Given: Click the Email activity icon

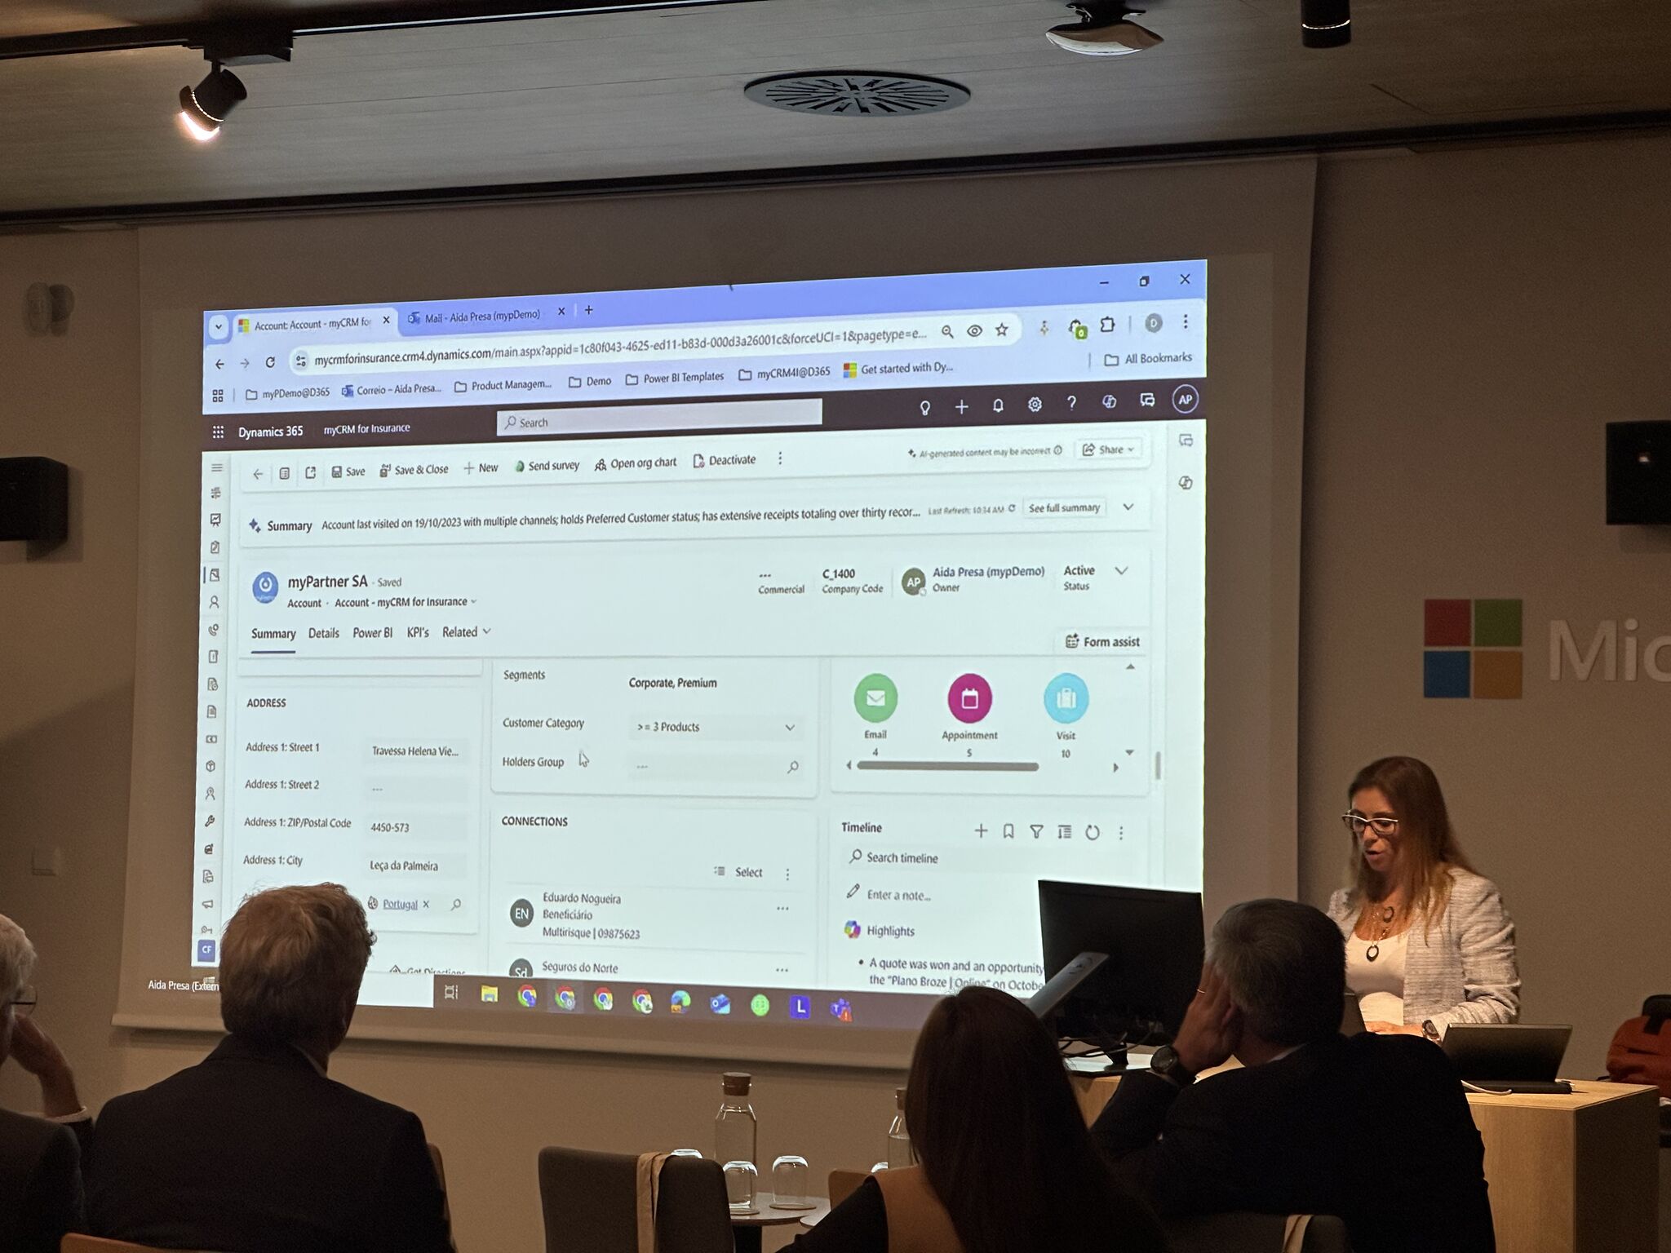Looking at the screenshot, I should coord(875,698).
